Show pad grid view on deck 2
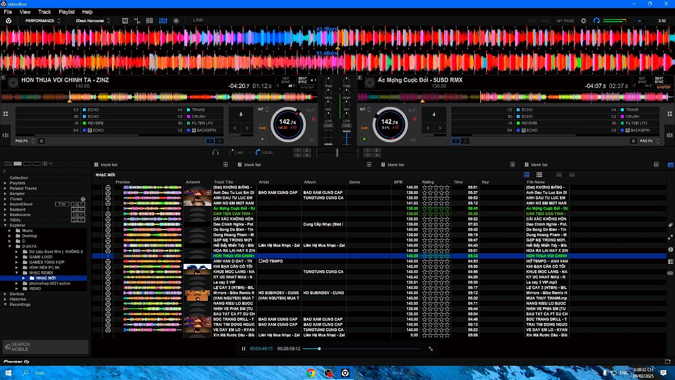The image size is (675, 380). point(670,113)
